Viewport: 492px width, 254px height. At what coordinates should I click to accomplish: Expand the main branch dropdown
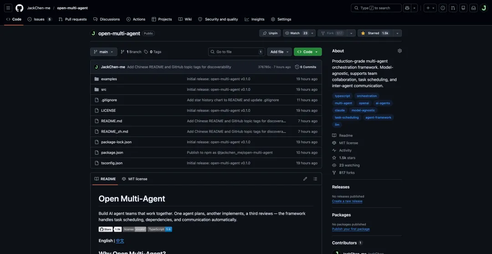pyautogui.click(x=103, y=52)
